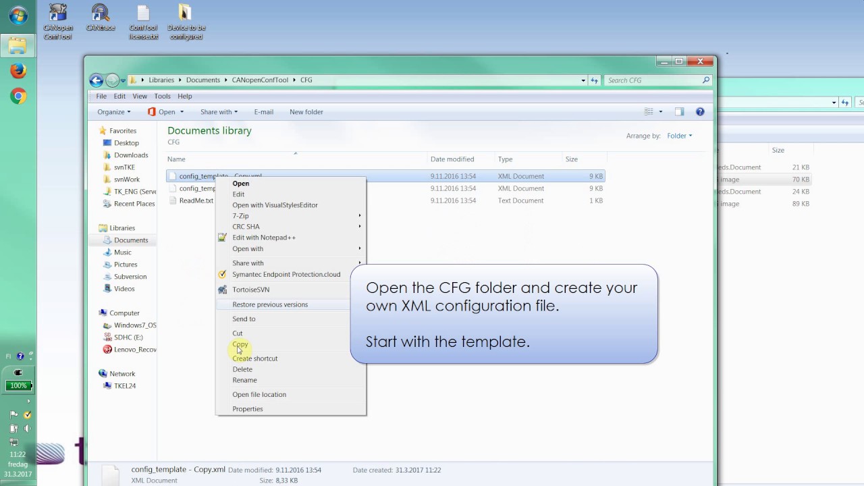This screenshot has height=486, width=864.
Task: Open the view options dropdown arrow
Action: [x=661, y=112]
